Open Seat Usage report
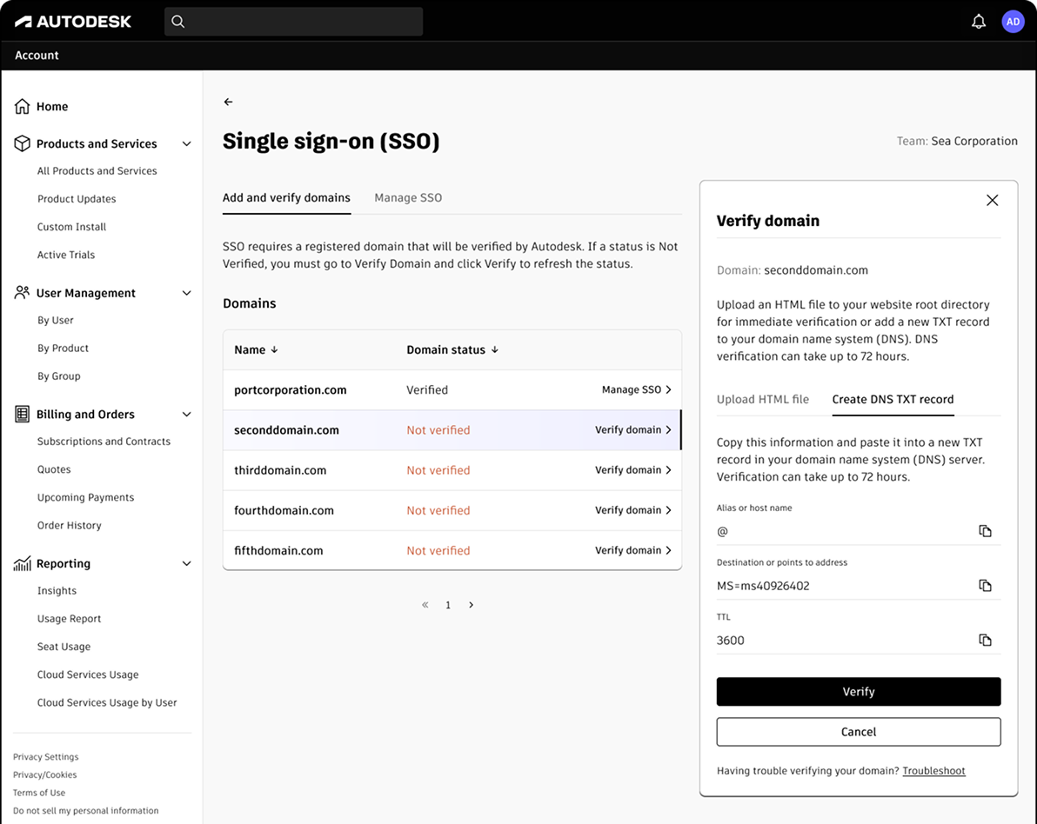 (64, 647)
